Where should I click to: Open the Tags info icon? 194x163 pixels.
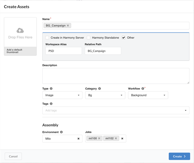[x=51, y=104]
